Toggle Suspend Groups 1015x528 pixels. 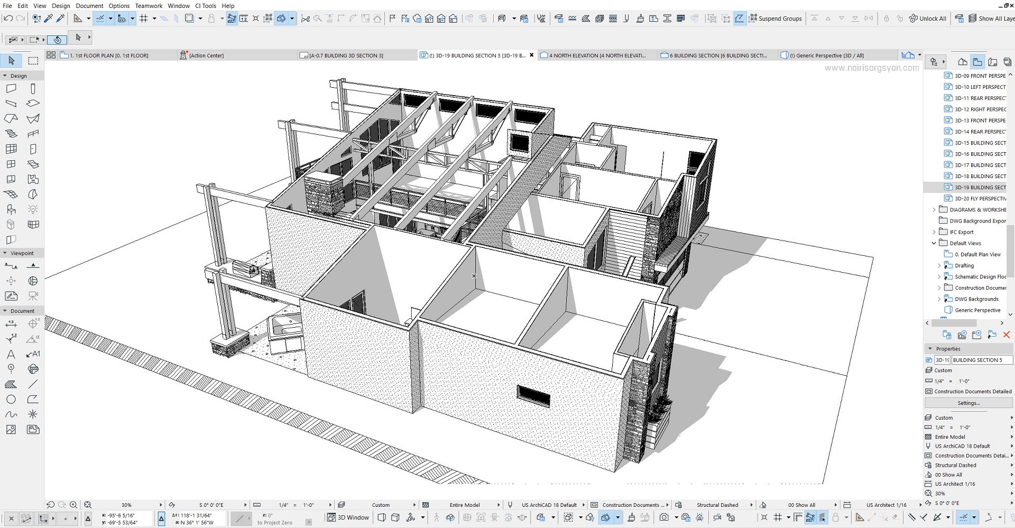click(776, 18)
